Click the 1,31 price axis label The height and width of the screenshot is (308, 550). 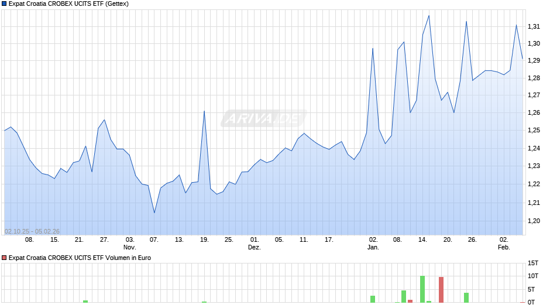point(534,27)
